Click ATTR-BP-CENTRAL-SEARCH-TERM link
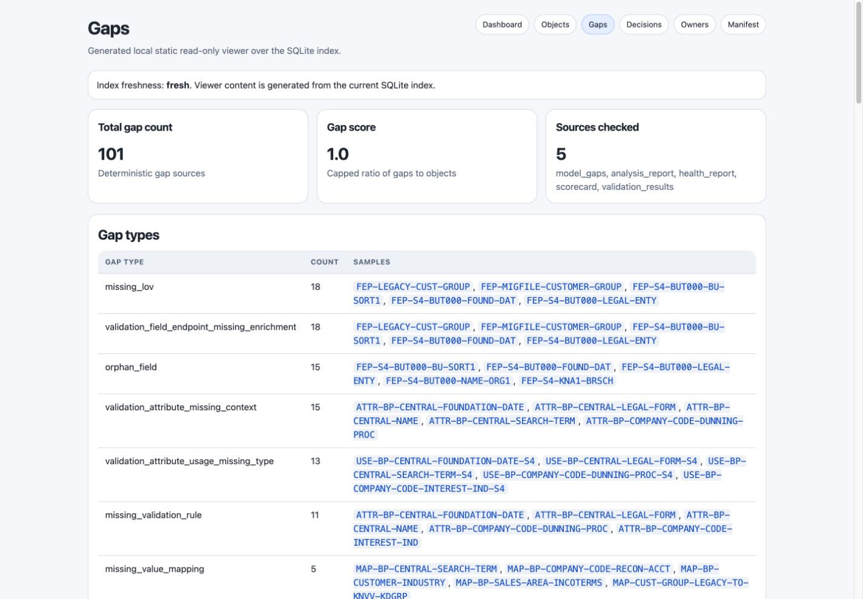Image resolution: width=863 pixels, height=599 pixels. click(502, 421)
